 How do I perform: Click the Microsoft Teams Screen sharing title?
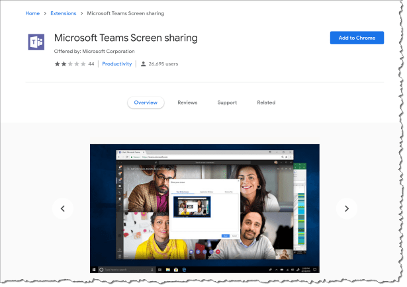tap(126, 38)
